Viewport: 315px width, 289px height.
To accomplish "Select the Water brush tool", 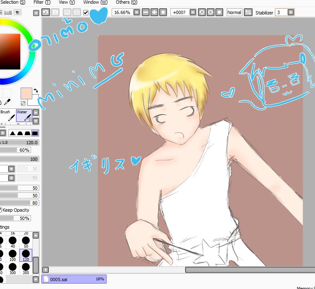I will [24, 117].
